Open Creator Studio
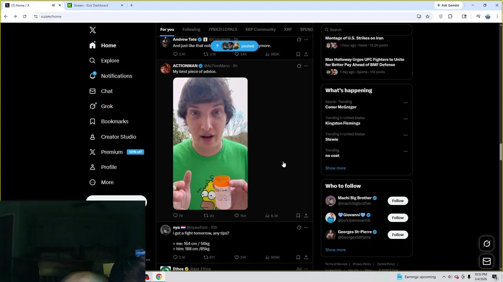 click(x=113, y=137)
